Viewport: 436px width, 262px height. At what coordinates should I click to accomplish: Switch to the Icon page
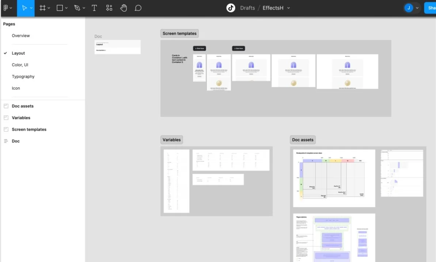point(16,88)
